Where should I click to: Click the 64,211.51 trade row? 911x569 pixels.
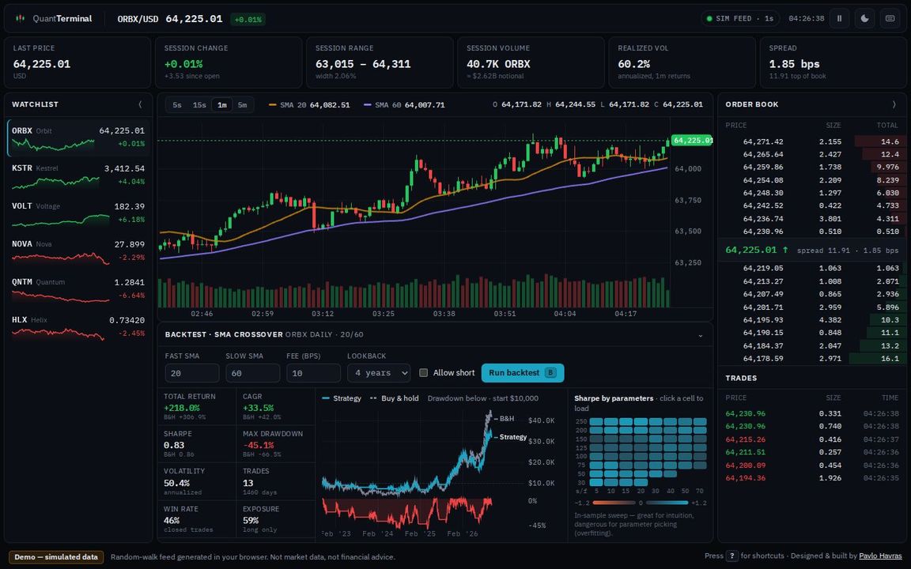[812, 452]
